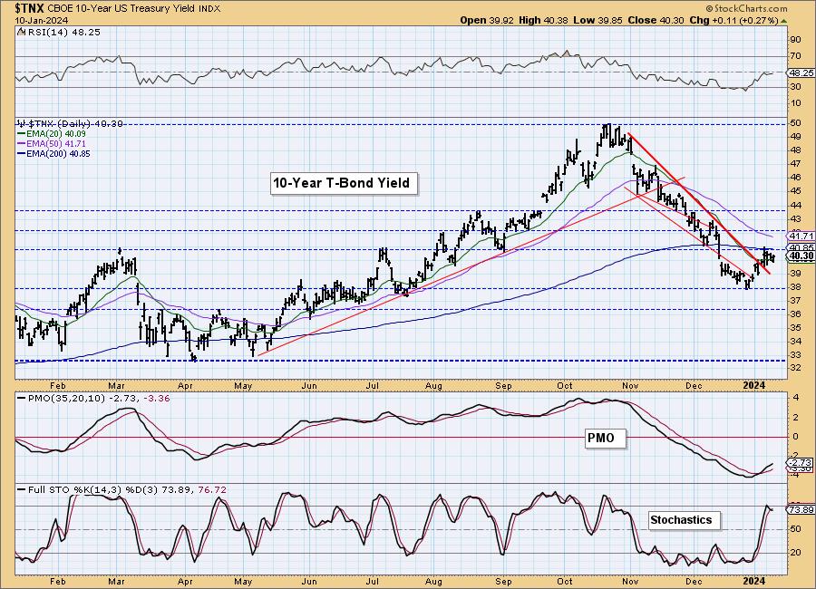Click the 48.25 RSI value tag
The width and height of the screenshot is (816, 589).
click(801, 72)
